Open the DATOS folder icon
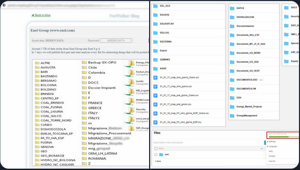300x170 pixels. 232,8
